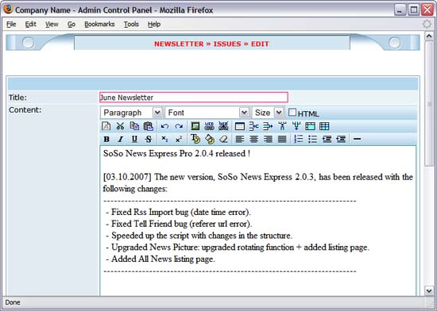Image resolution: width=437 pixels, height=311 pixels.
Task: Align text left
Action: [240, 139]
